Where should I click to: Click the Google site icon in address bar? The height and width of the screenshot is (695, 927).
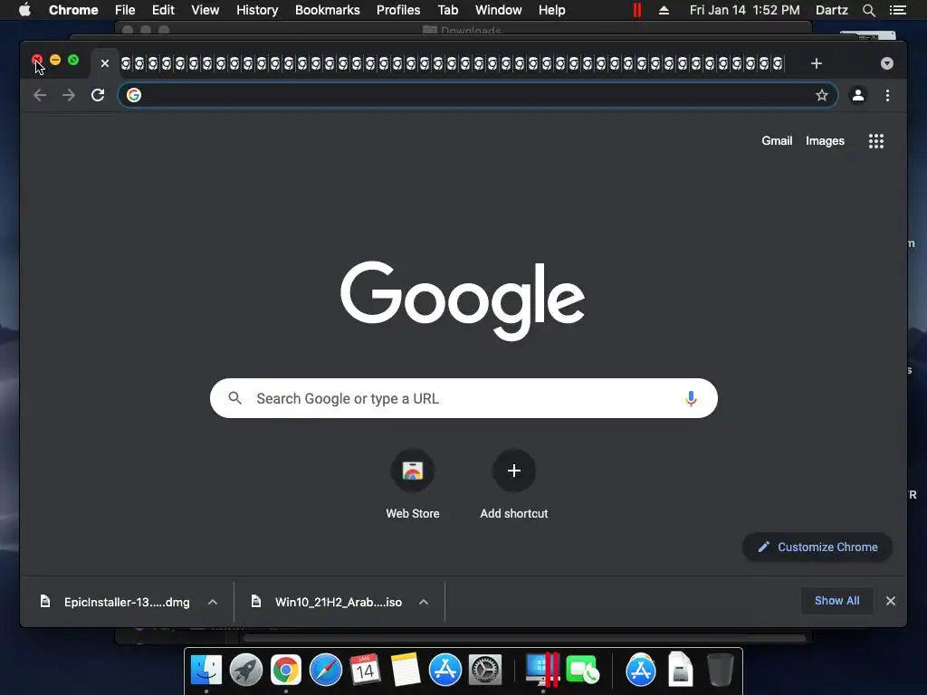tap(134, 95)
